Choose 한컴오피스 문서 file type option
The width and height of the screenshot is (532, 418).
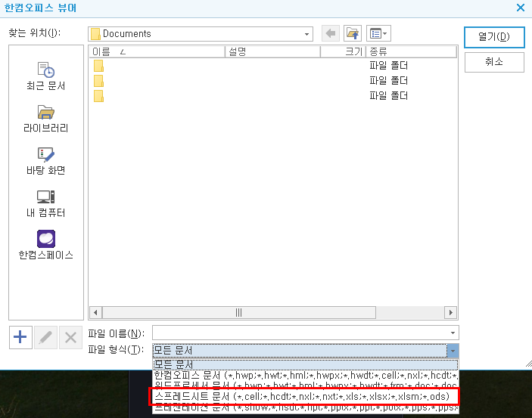coord(306,375)
